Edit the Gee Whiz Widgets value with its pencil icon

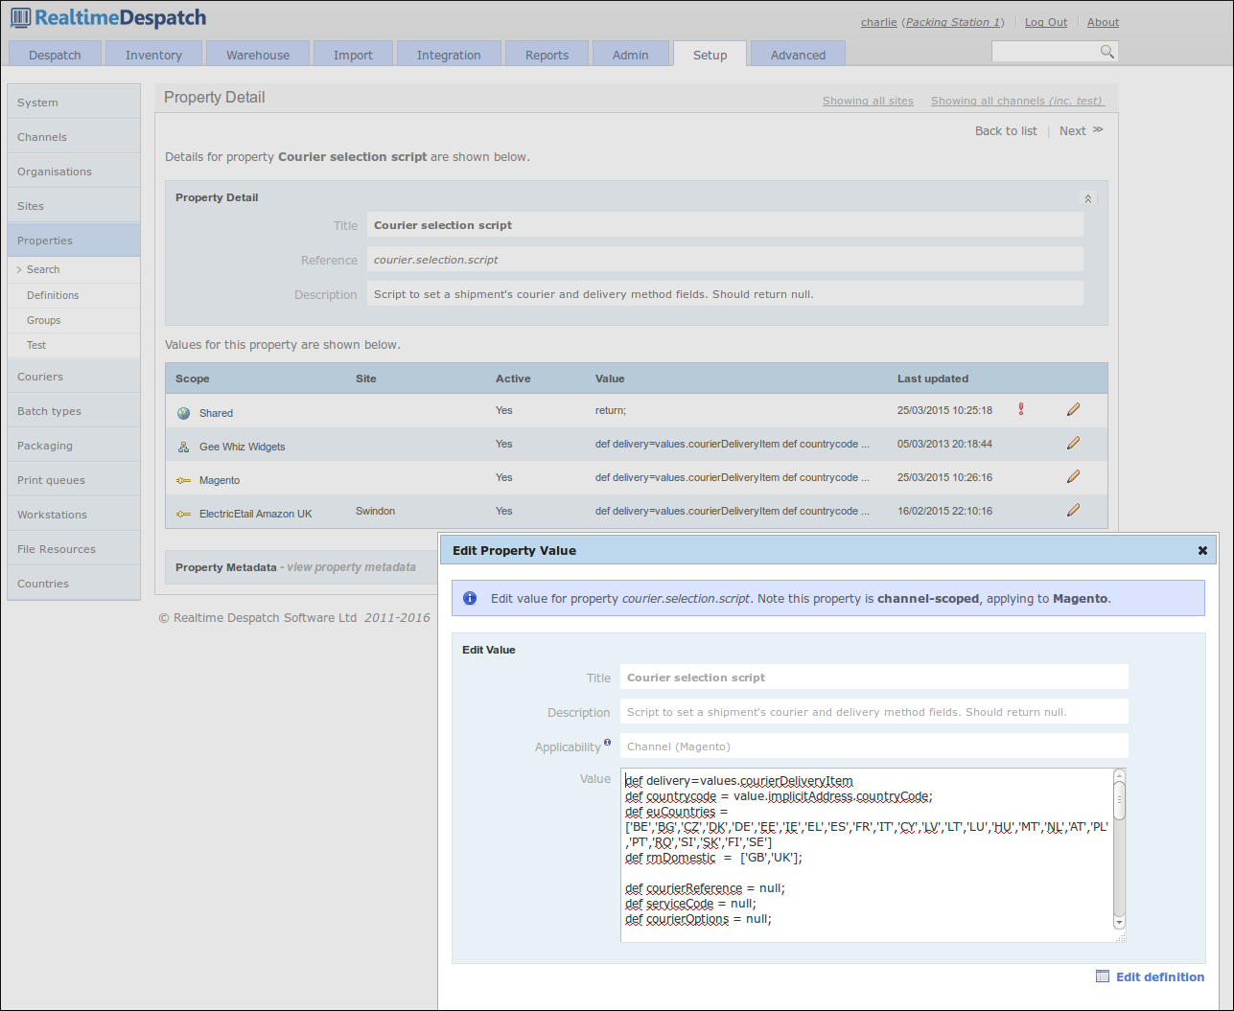coord(1073,443)
